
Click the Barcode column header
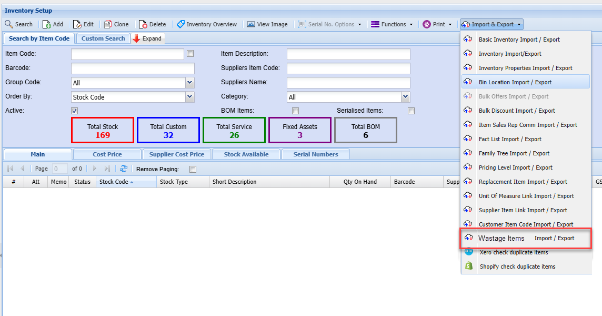pyautogui.click(x=417, y=182)
